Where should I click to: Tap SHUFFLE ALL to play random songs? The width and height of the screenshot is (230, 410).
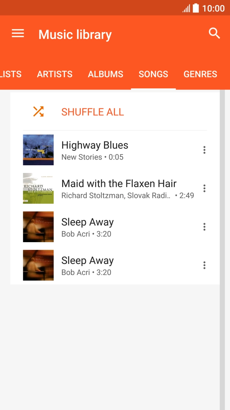pos(92,112)
